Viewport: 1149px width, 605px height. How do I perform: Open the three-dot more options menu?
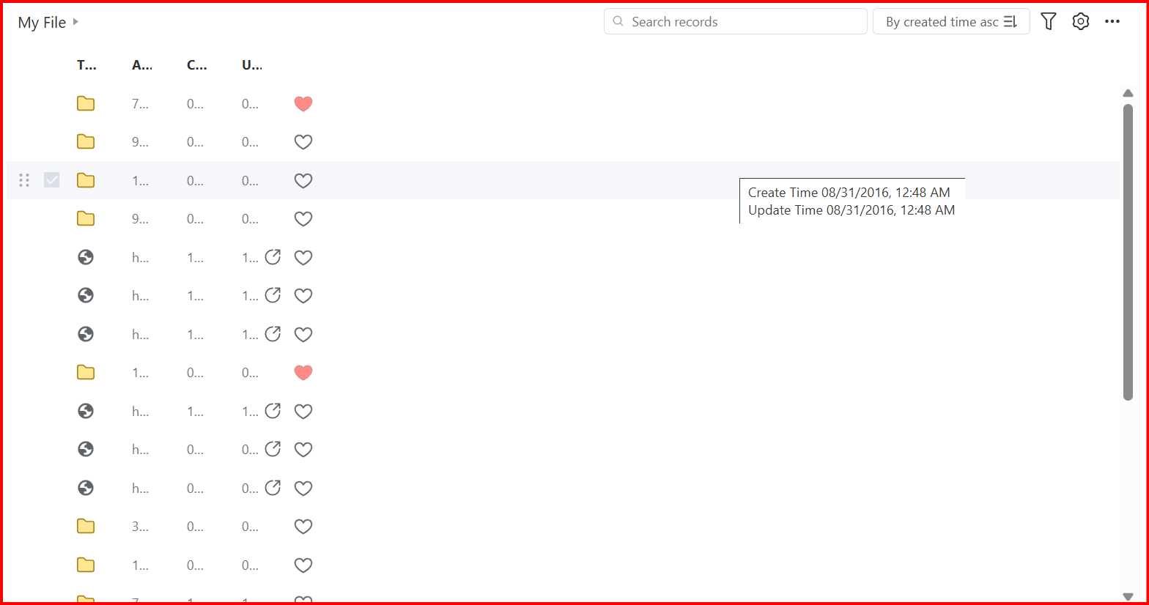tap(1112, 22)
